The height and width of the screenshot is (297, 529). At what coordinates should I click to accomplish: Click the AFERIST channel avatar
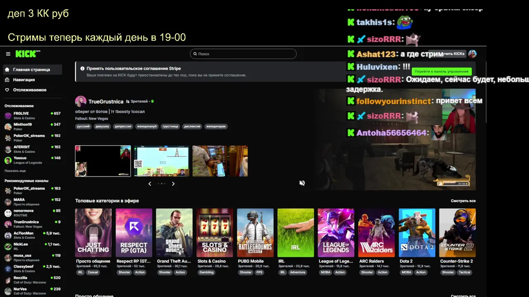tap(8, 149)
